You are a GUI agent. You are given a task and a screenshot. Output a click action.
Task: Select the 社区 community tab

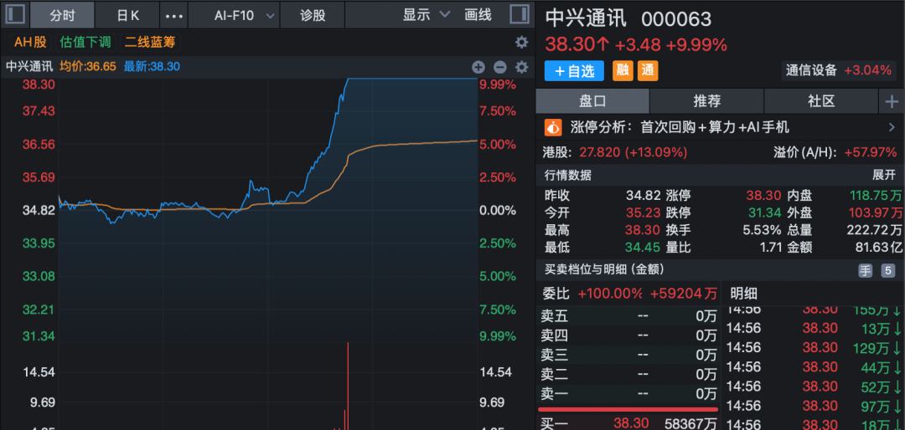[x=821, y=101]
